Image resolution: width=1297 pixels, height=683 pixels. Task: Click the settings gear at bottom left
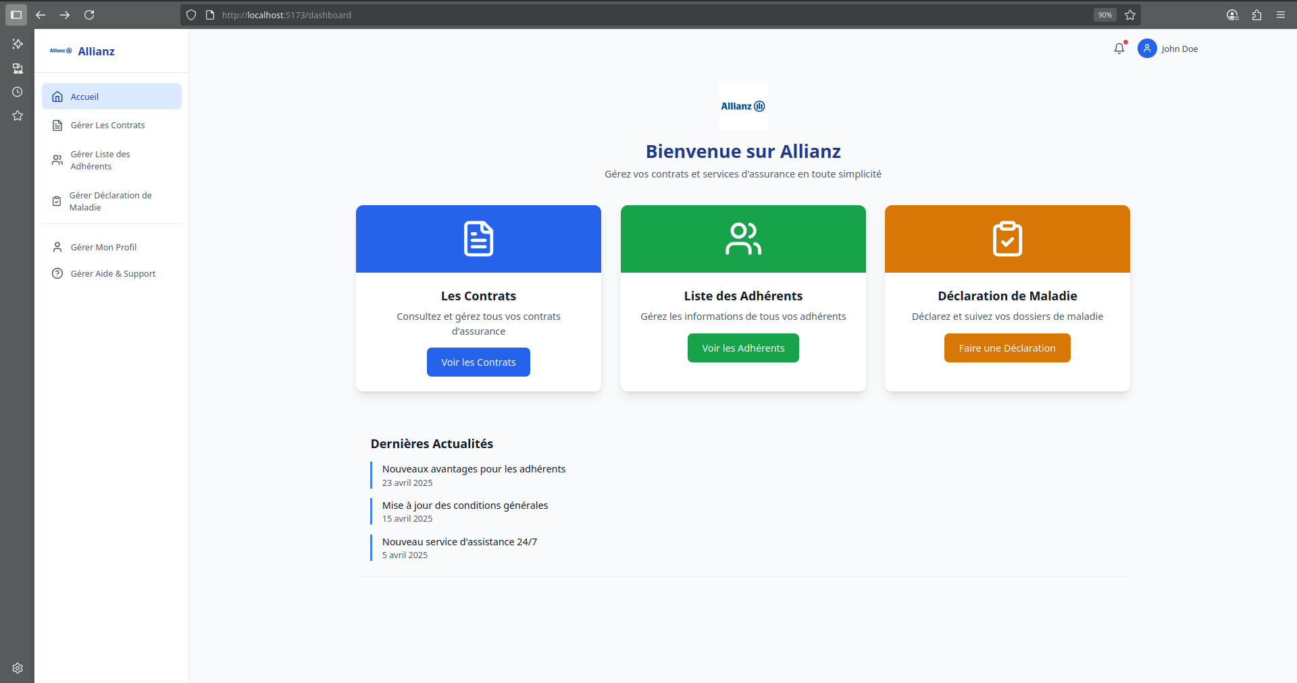[18, 668]
